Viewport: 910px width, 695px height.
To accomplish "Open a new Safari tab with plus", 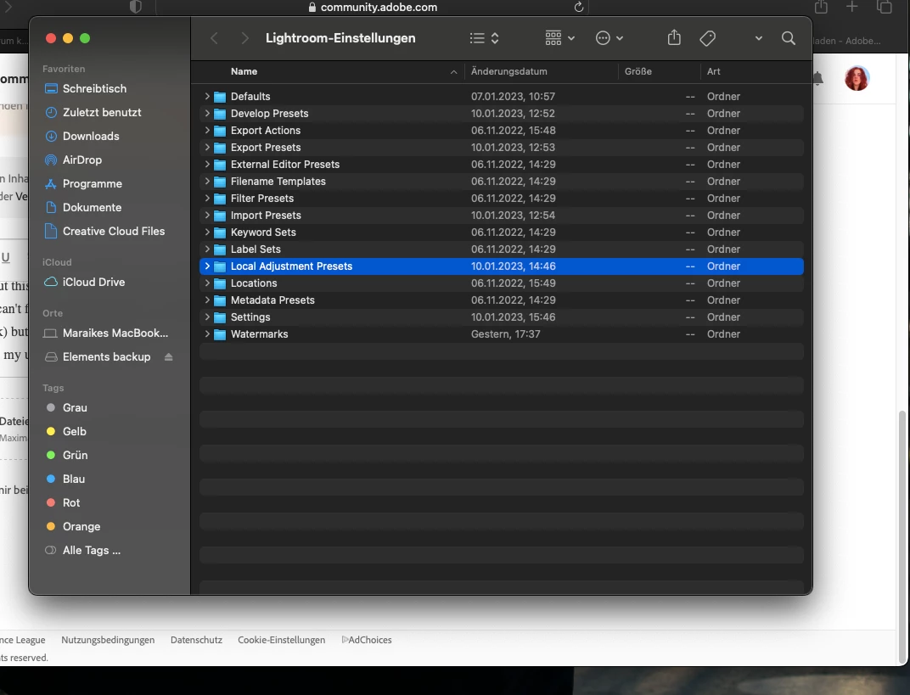I will (851, 7).
